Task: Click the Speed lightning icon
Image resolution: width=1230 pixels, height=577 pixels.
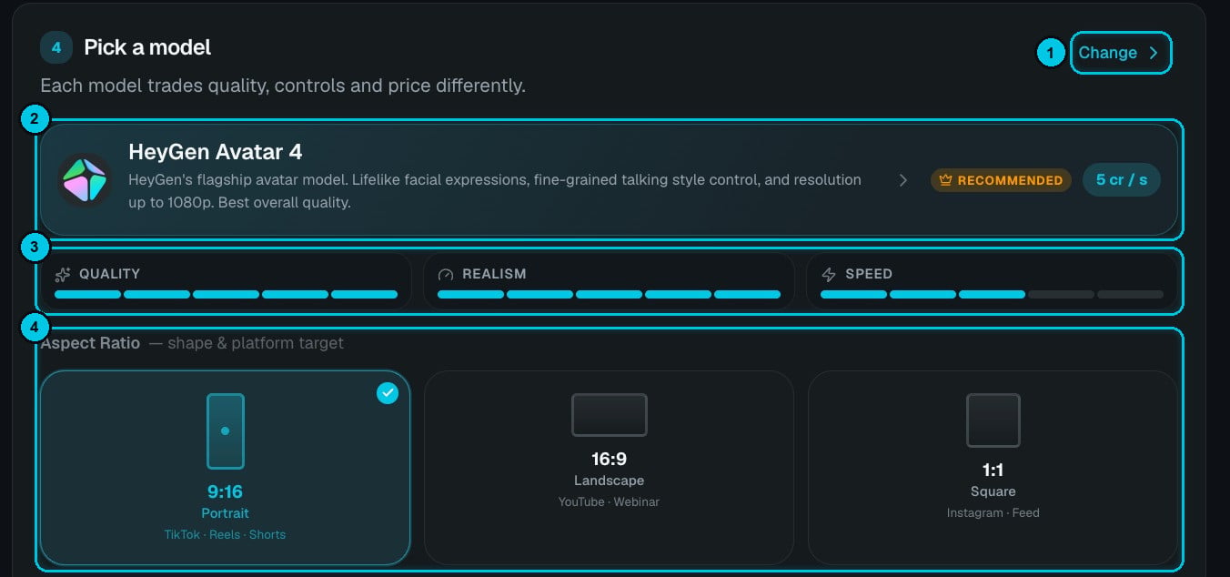Action: [x=829, y=274]
